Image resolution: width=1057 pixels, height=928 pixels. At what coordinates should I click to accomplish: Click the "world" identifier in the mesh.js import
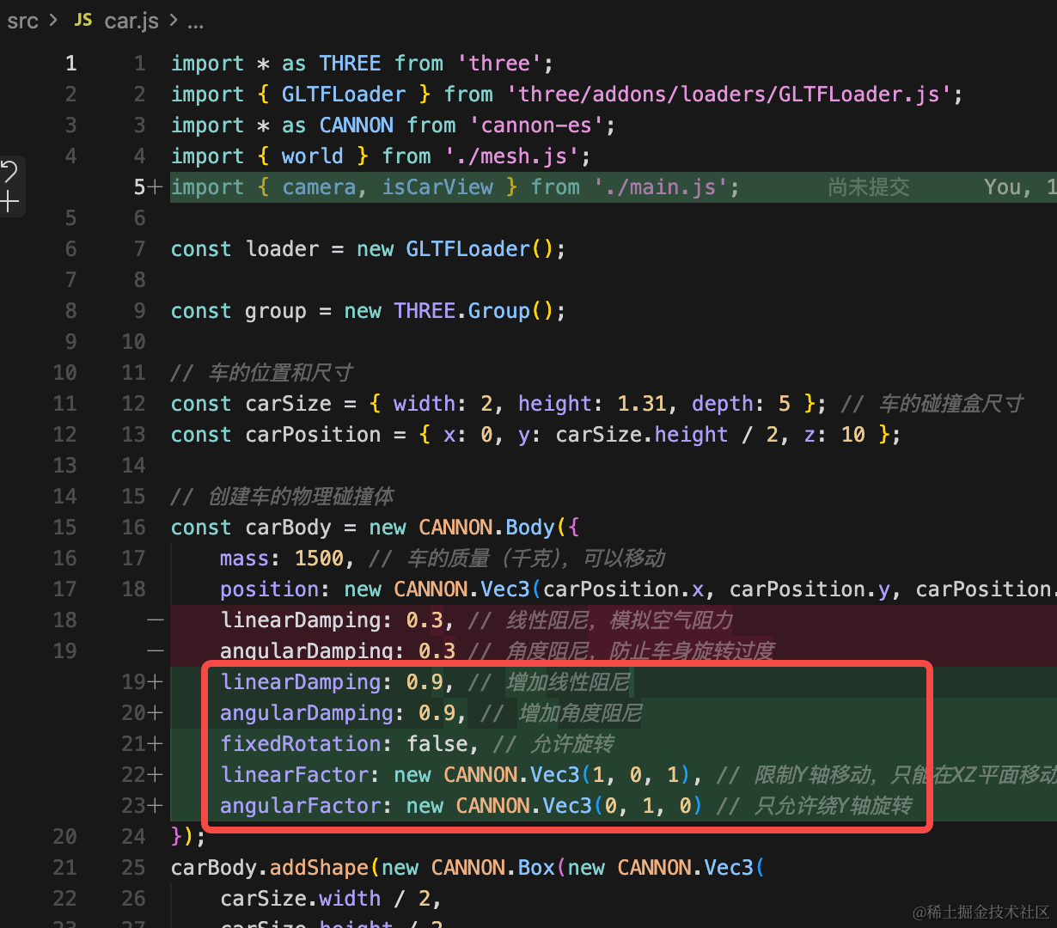312,156
